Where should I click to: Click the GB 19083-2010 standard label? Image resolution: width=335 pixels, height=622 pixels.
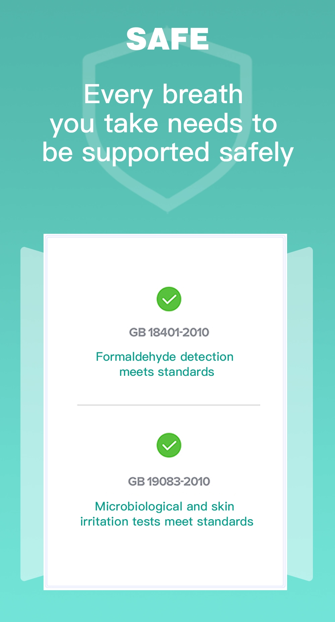pos(169,481)
